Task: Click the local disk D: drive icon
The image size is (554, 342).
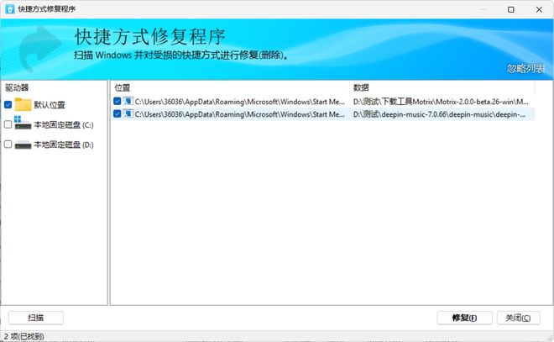Action: (x=23, y=145)
